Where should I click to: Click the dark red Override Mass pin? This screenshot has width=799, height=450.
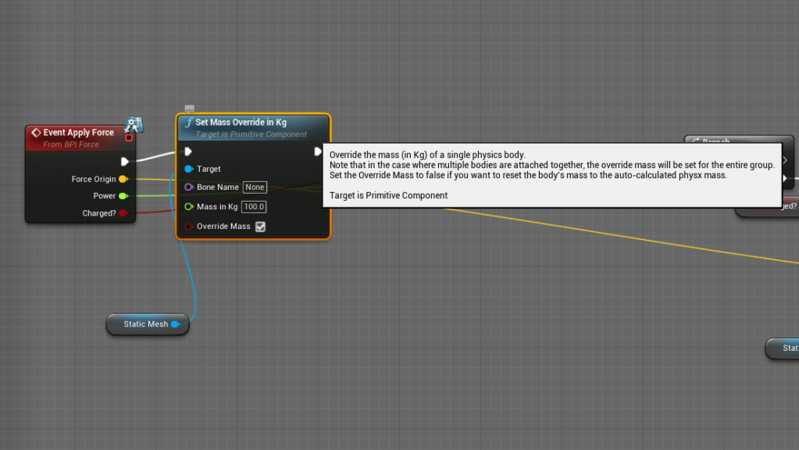189,227
